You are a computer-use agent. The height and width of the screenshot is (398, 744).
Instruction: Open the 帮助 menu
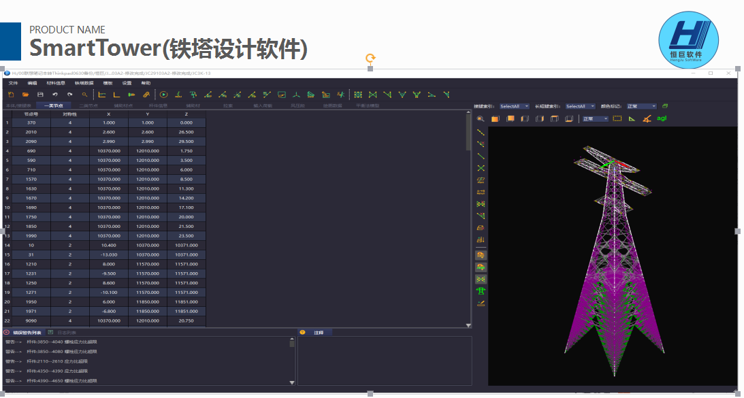(x=146, y=83)
